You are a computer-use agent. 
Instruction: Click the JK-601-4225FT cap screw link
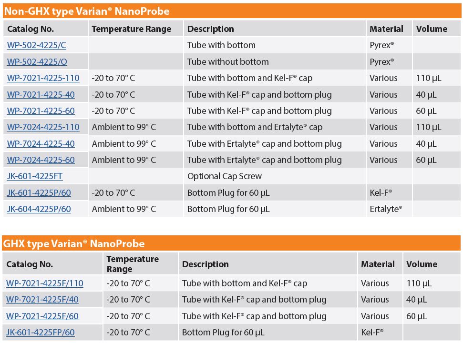coord(35,176)
